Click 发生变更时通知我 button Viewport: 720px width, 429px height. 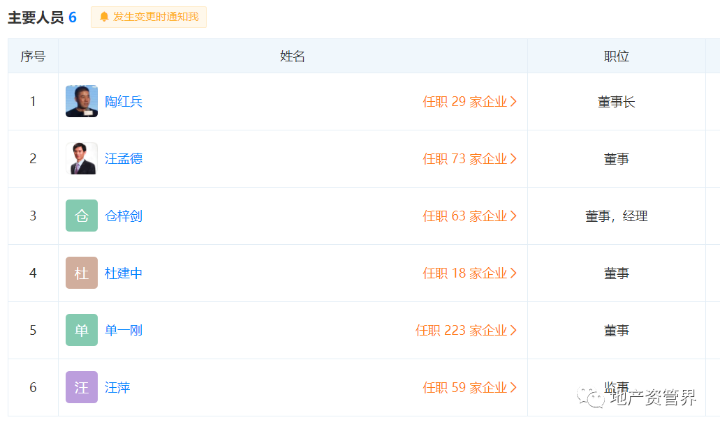coord(149,17)
